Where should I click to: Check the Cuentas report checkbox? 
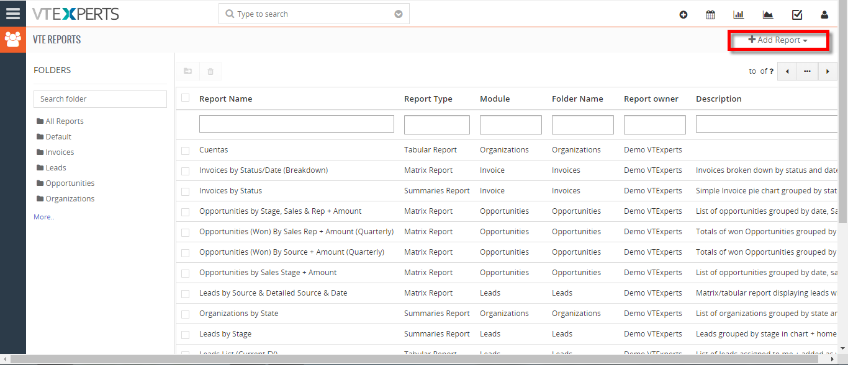click(185, 151)
